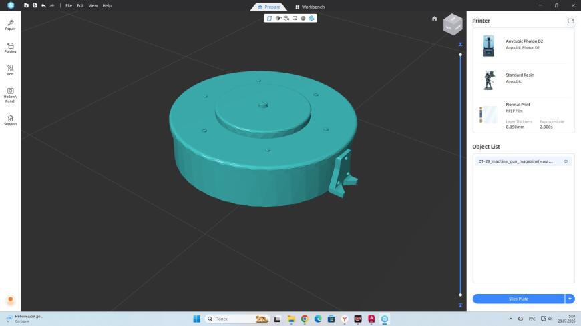Screen dimensions: 581x326
Task: Open the Windows Start menu
Action: [x=197, y=319]
